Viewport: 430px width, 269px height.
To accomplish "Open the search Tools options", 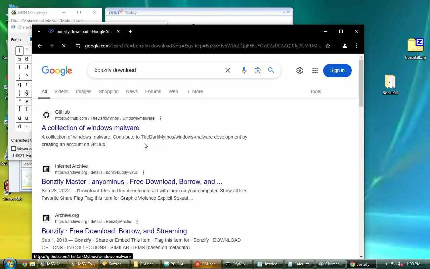I will [315, 91].
